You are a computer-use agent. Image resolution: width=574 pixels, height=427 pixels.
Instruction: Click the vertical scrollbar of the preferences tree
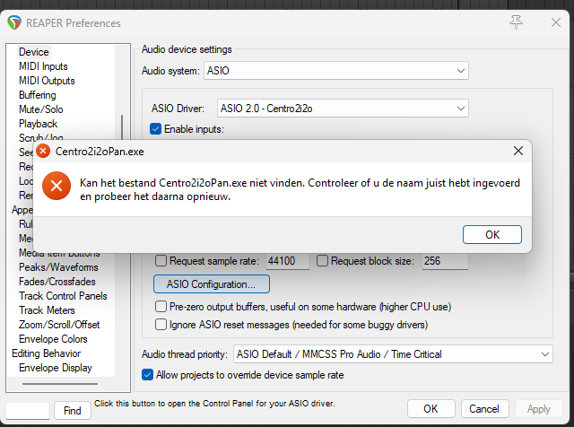point(122,126)
